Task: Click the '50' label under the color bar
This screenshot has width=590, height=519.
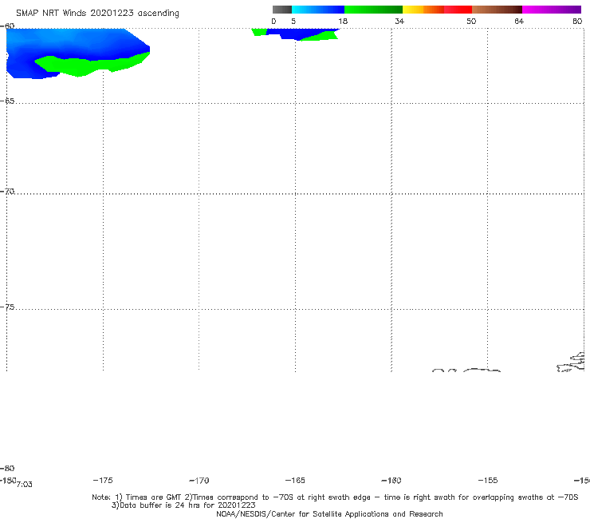Action: click(x=471, y=21)
